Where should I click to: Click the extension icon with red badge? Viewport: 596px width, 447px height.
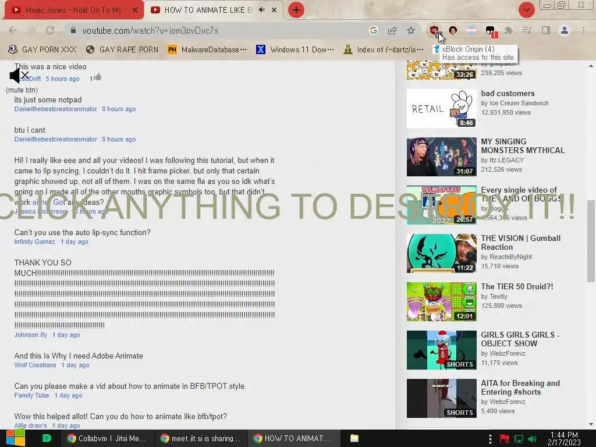[x=491, y=31]
